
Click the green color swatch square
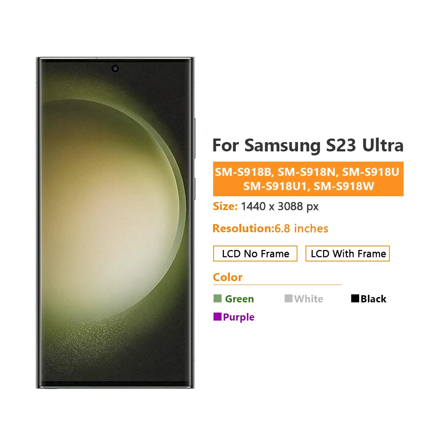click(x=218, y=298)
